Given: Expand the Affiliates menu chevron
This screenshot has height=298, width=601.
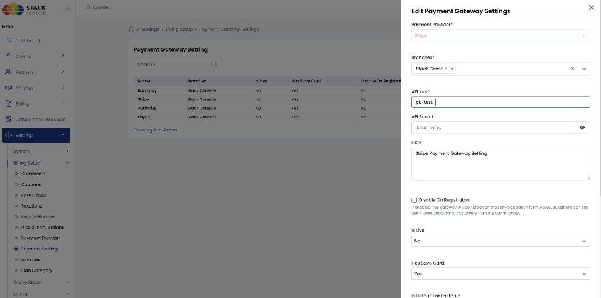Looking at the screenshot, I should click(x=63, y=87).
